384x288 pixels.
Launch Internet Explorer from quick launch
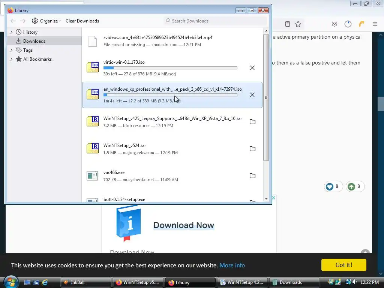pos(45,282)
